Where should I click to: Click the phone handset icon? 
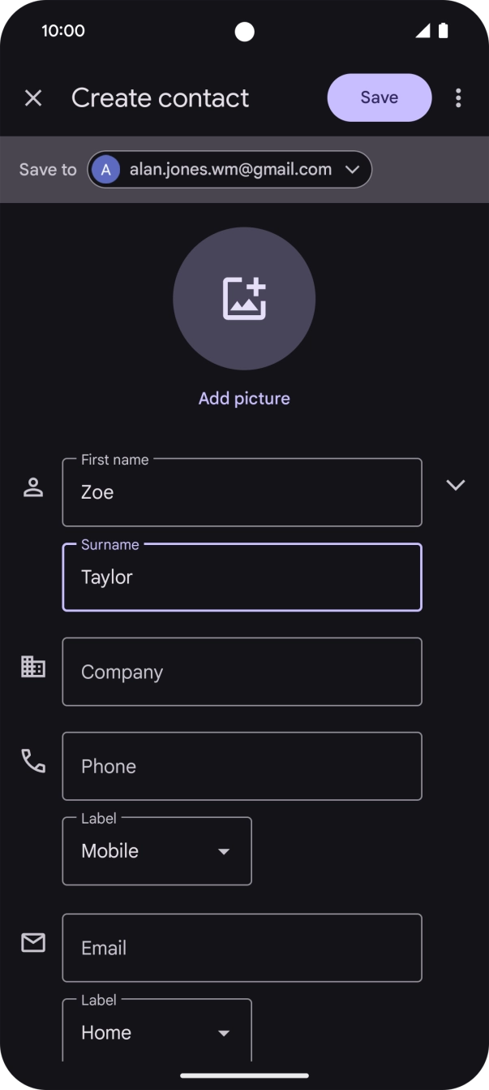tap(33, 761)
